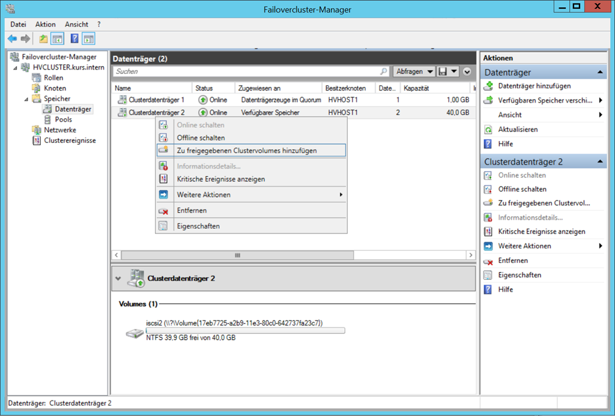This screenshot has width=615, height=416.
Task: Choose Eigenschaften in context menu
Action: [251, 226]
